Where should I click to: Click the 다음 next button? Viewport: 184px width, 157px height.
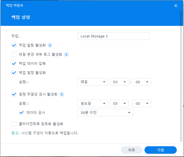161,150
